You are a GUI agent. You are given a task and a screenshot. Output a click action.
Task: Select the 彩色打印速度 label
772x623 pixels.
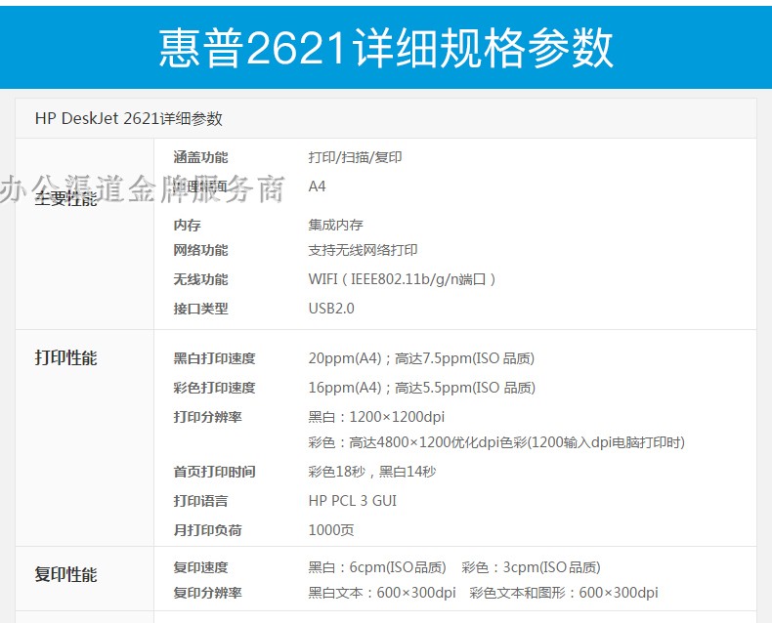pos(214,388)
